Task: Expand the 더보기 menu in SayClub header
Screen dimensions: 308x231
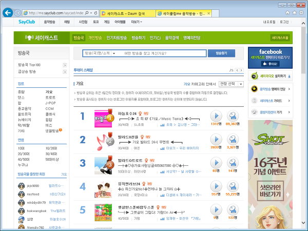Action: pos(137,22)
